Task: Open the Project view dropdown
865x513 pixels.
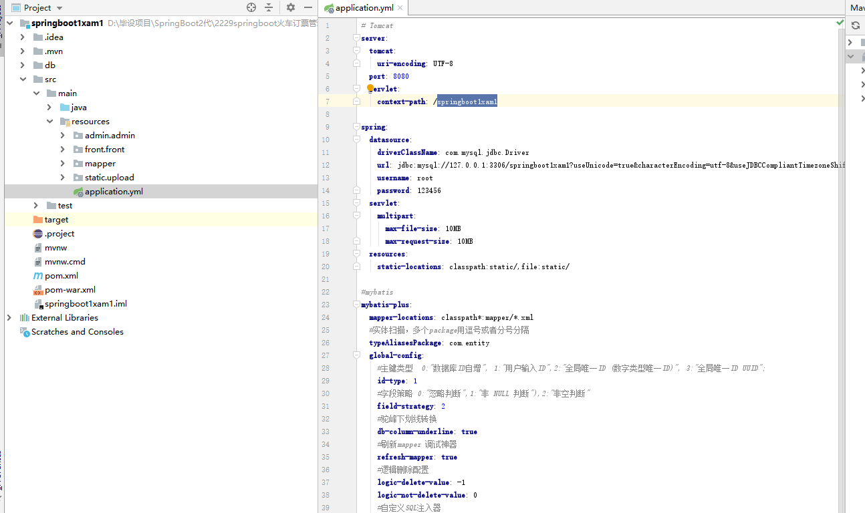Action: [x=59, y=8]
